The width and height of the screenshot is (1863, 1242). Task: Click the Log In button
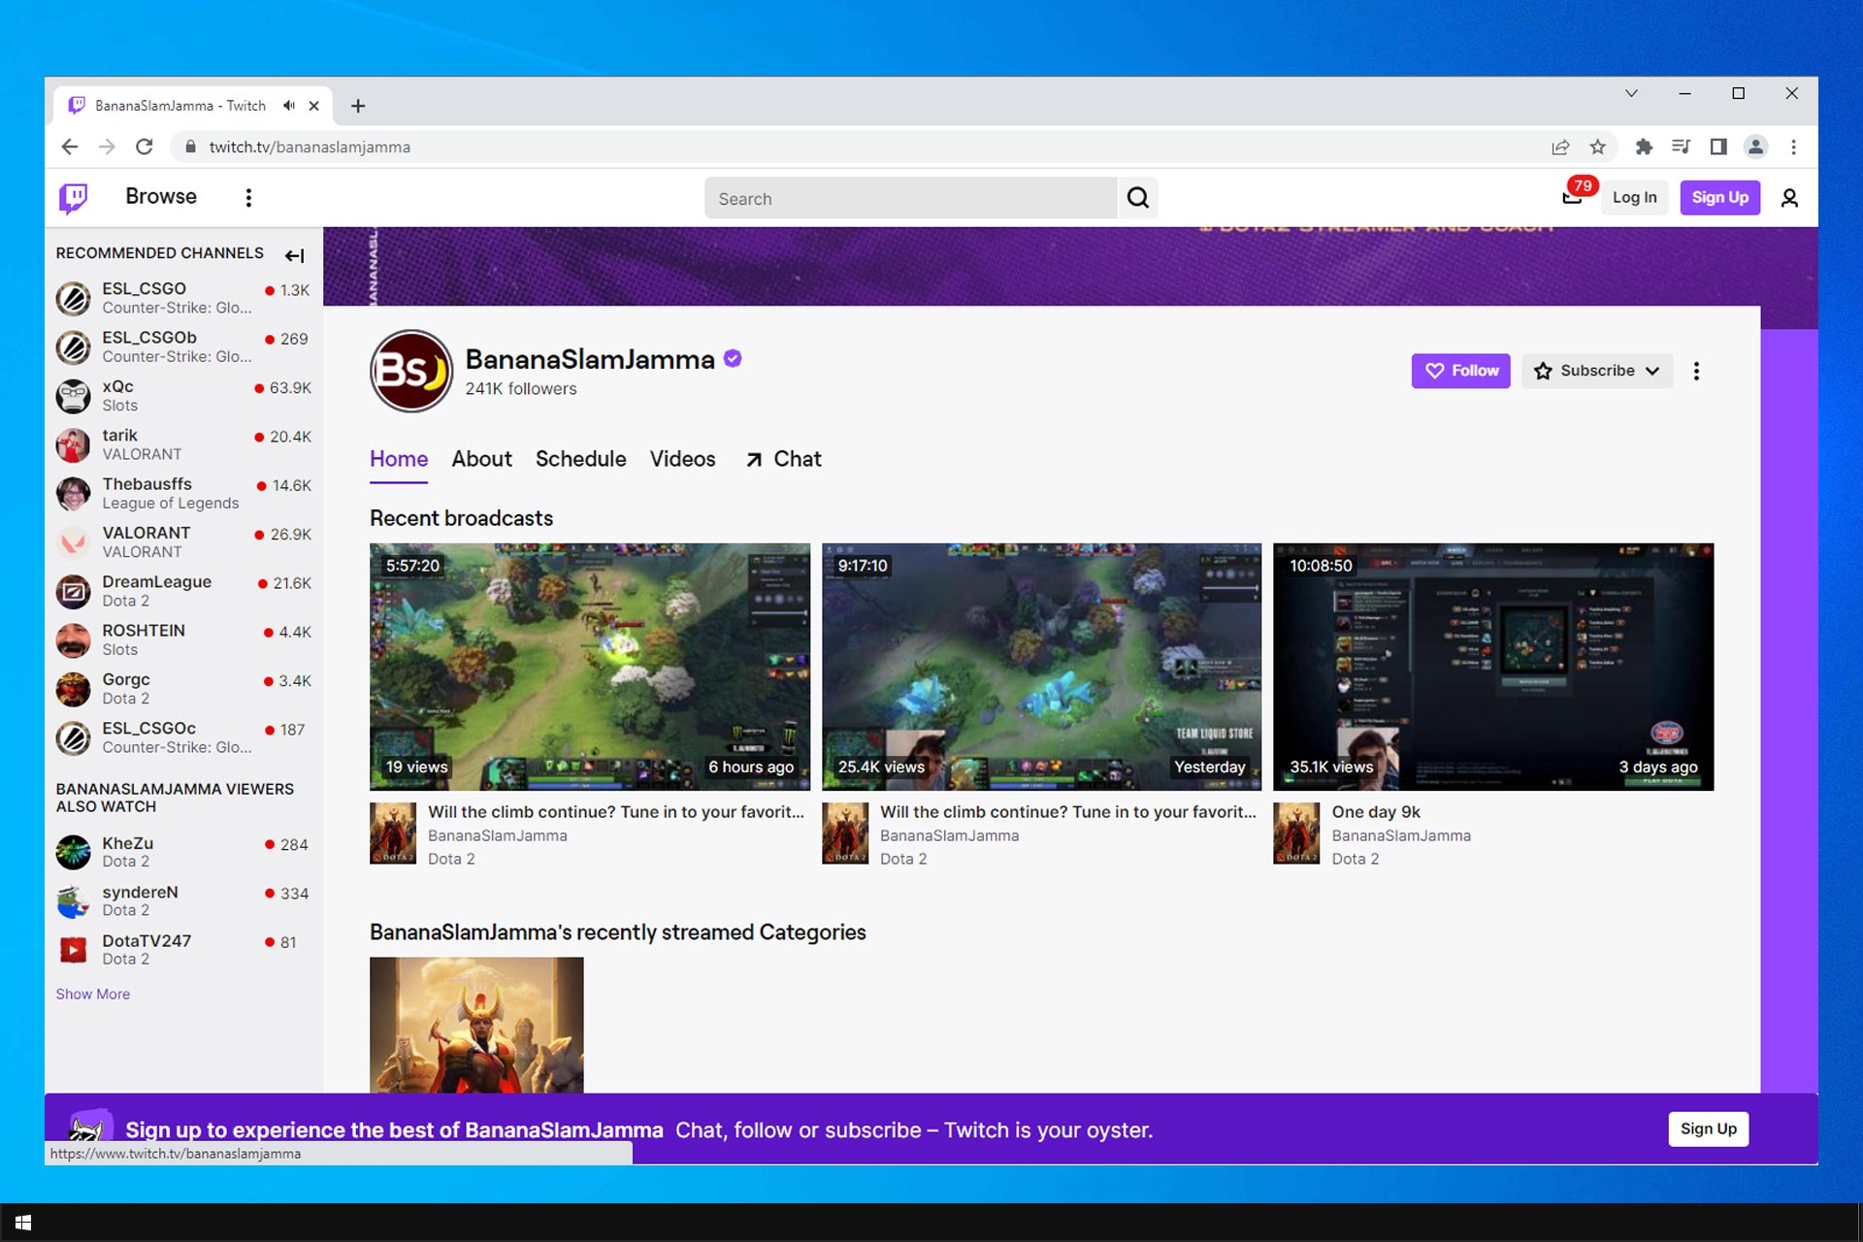click(1634, 198)
